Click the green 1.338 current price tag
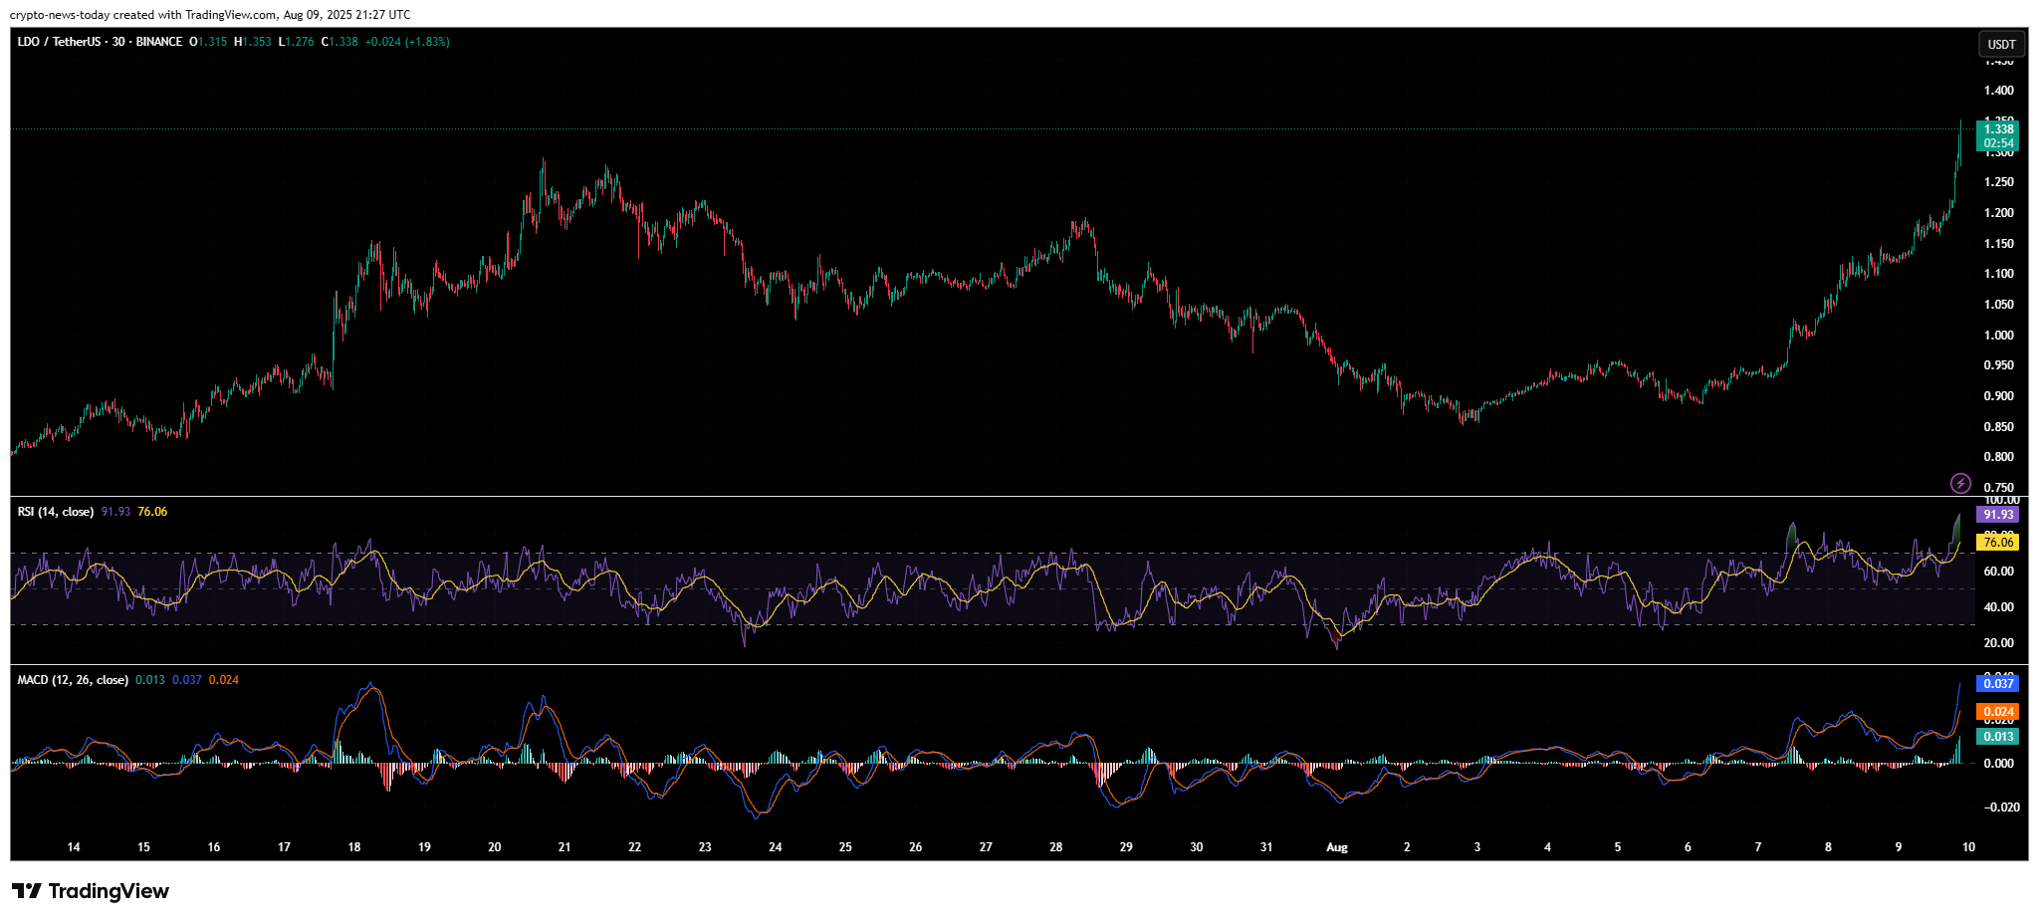Image resolution: width=2039 pixels, height=921 pixels. click(1998, 129)
